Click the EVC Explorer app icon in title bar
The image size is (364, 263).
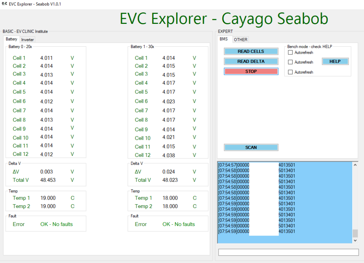[4, 4]
